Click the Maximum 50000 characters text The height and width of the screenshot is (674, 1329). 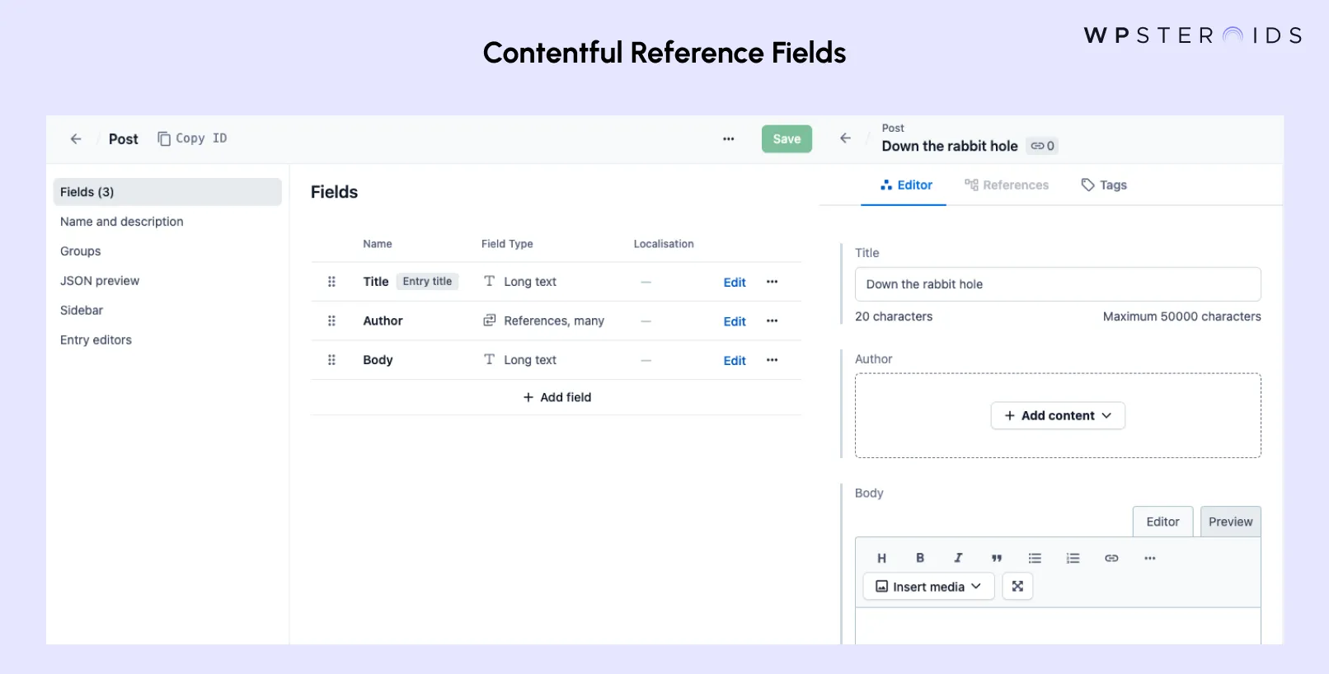pyautogui.click(x=1181, y=316)
